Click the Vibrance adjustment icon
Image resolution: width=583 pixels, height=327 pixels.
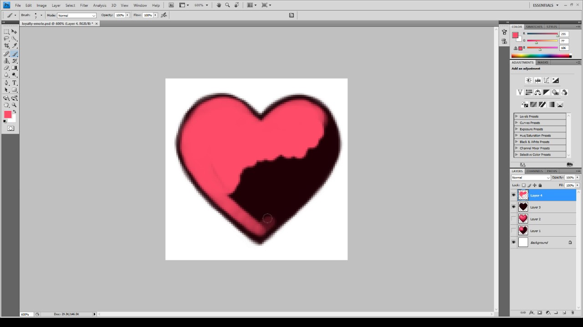(520, 92)
